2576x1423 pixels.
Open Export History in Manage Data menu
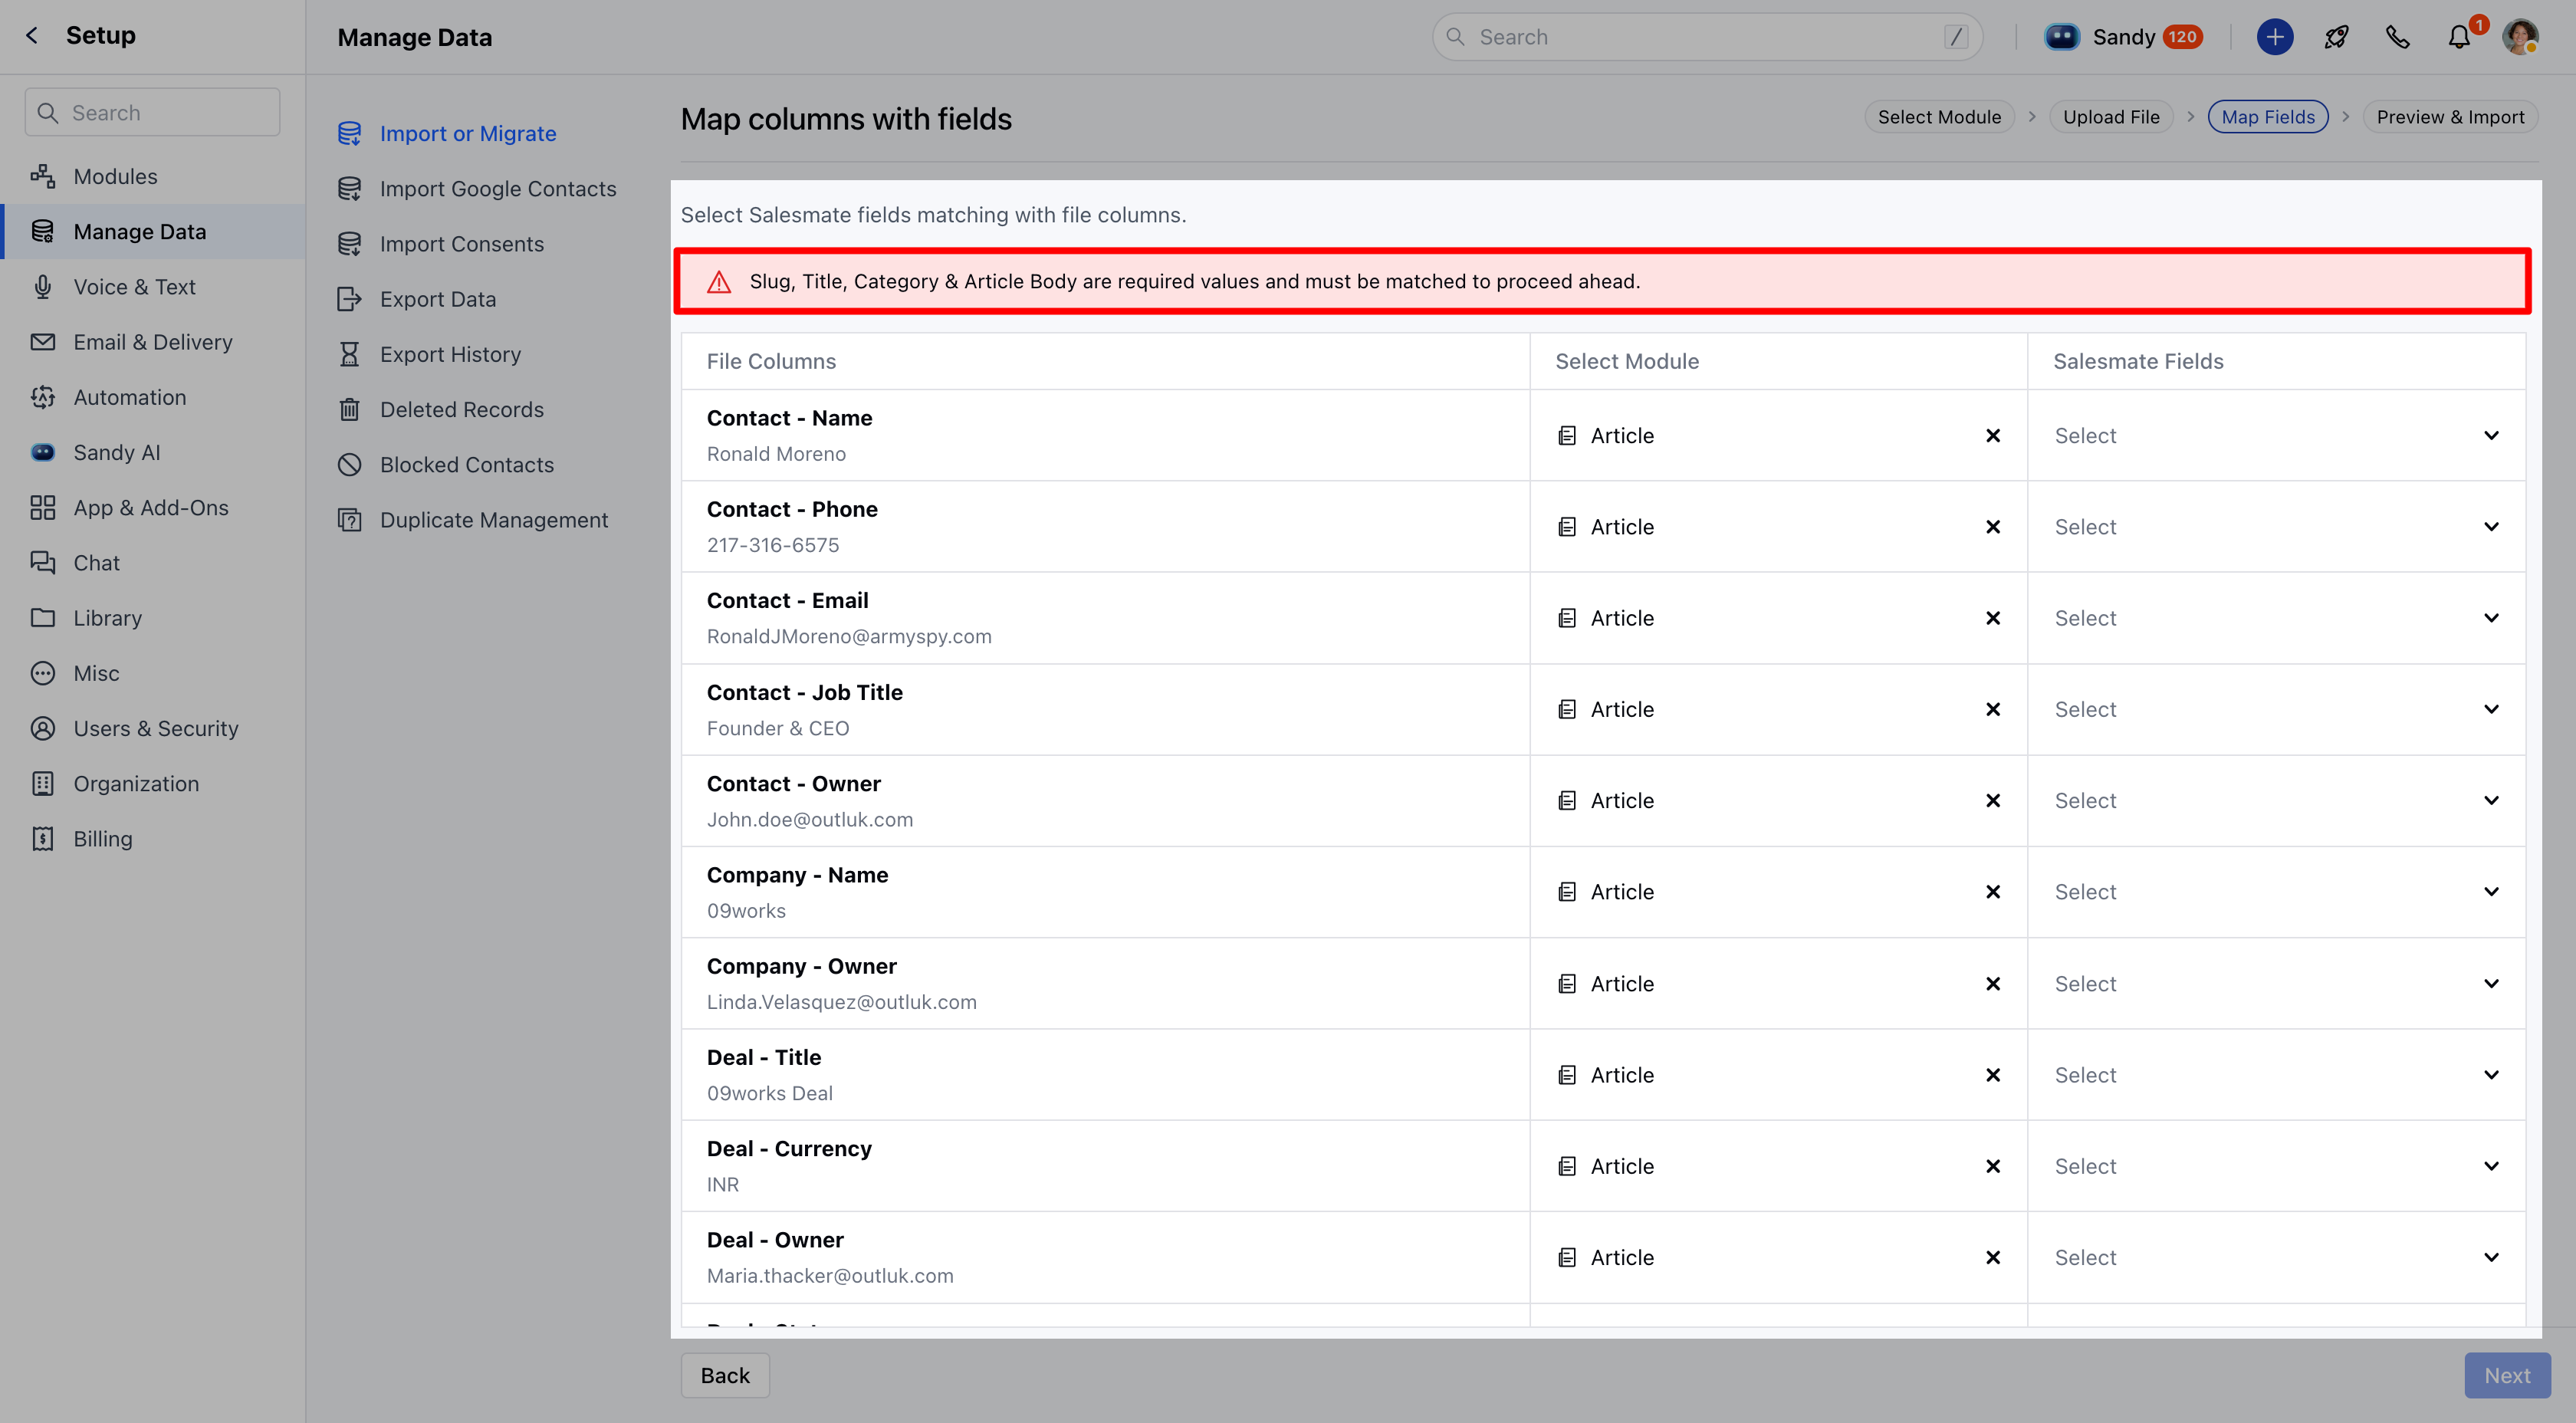tap(450, 354)
